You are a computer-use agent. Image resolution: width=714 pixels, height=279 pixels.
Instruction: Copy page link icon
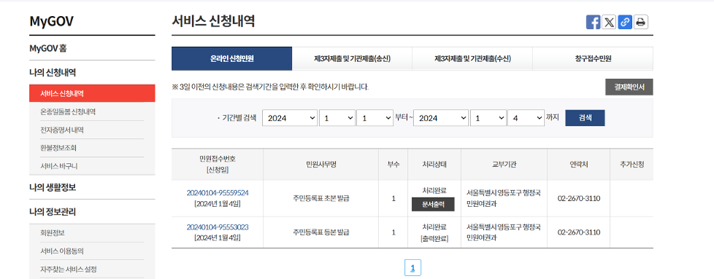(624, 22)
